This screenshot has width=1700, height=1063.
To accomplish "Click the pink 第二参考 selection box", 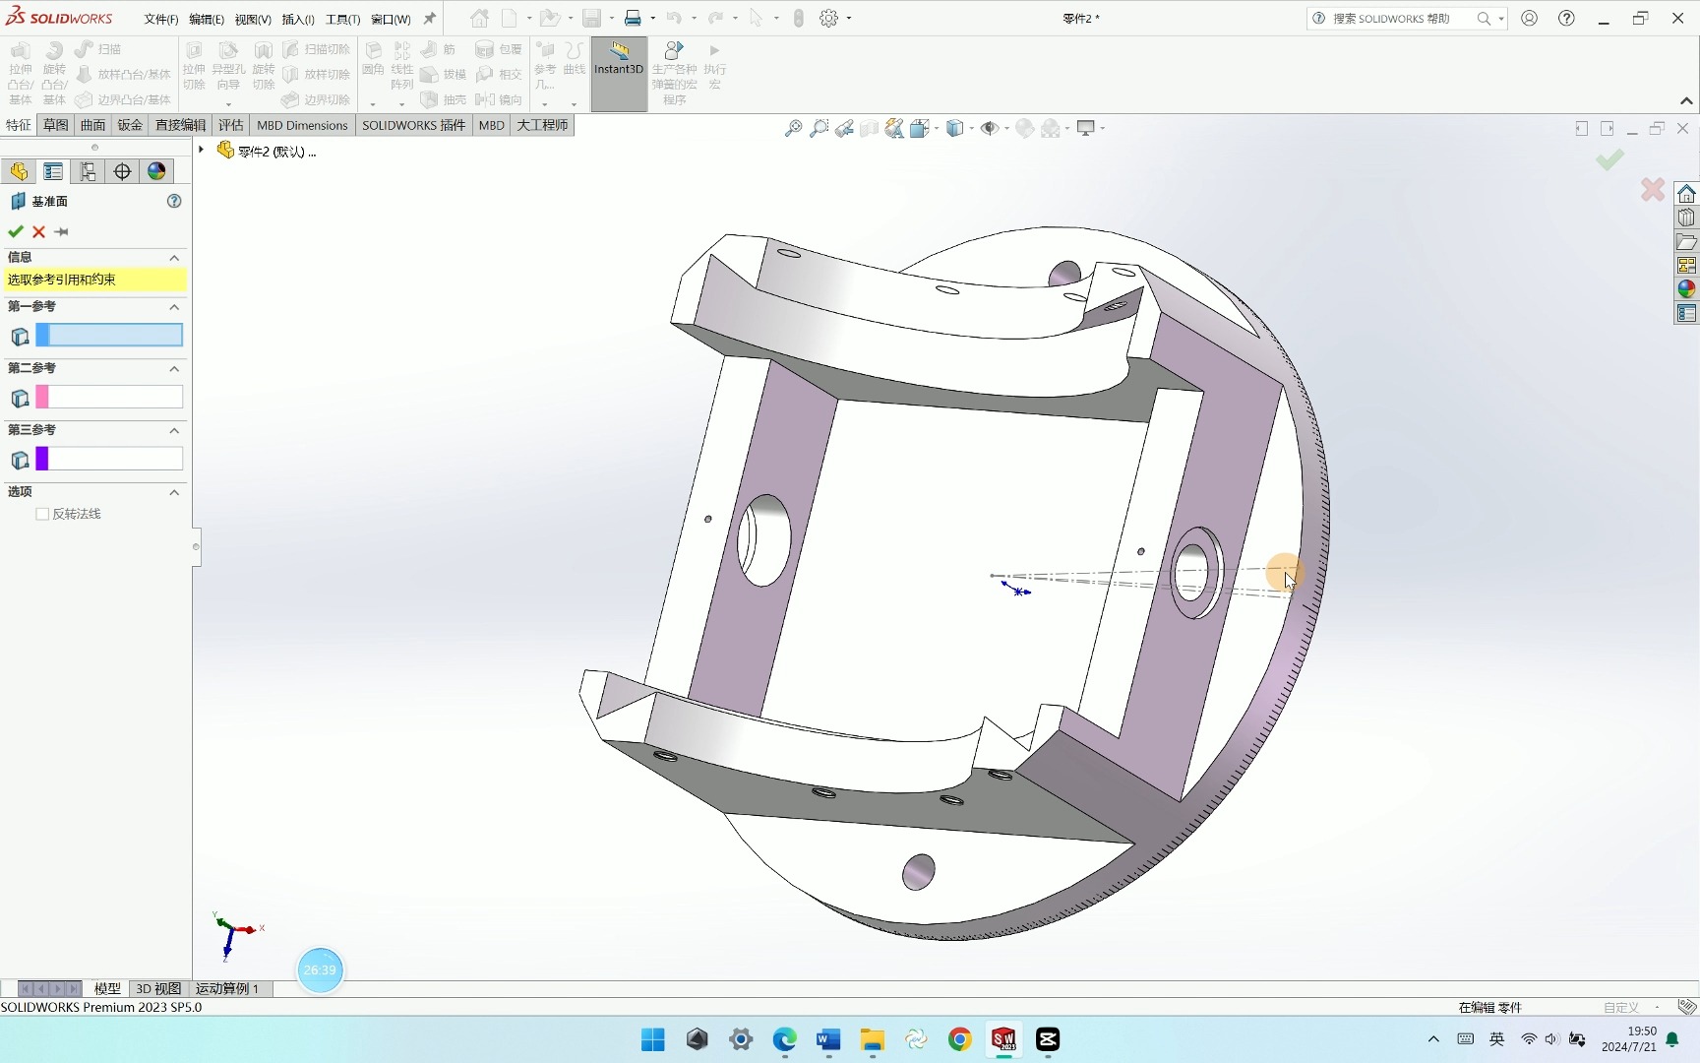I will pos(109,397).
